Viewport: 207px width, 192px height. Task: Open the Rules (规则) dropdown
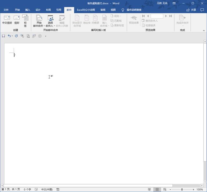coord(116,16)
